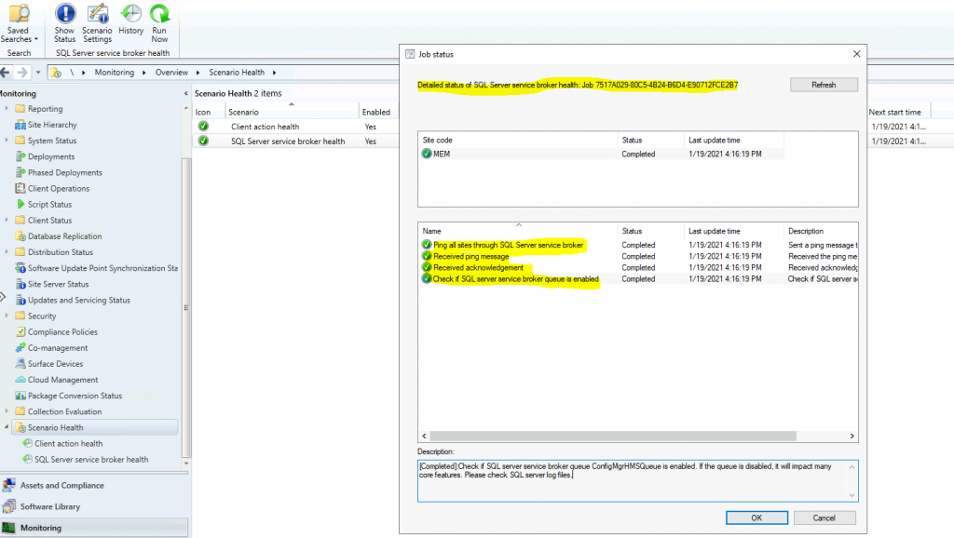Select the Script Status node icon

20,204
